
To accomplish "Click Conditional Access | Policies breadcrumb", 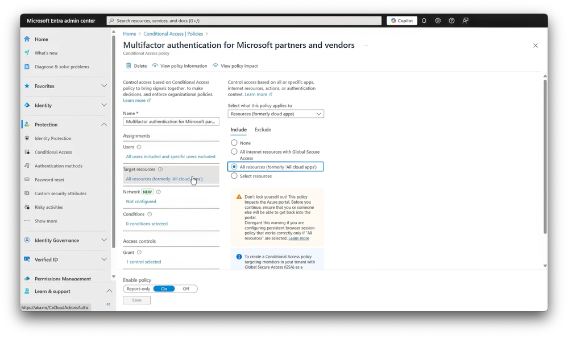I will pos(173,34).
